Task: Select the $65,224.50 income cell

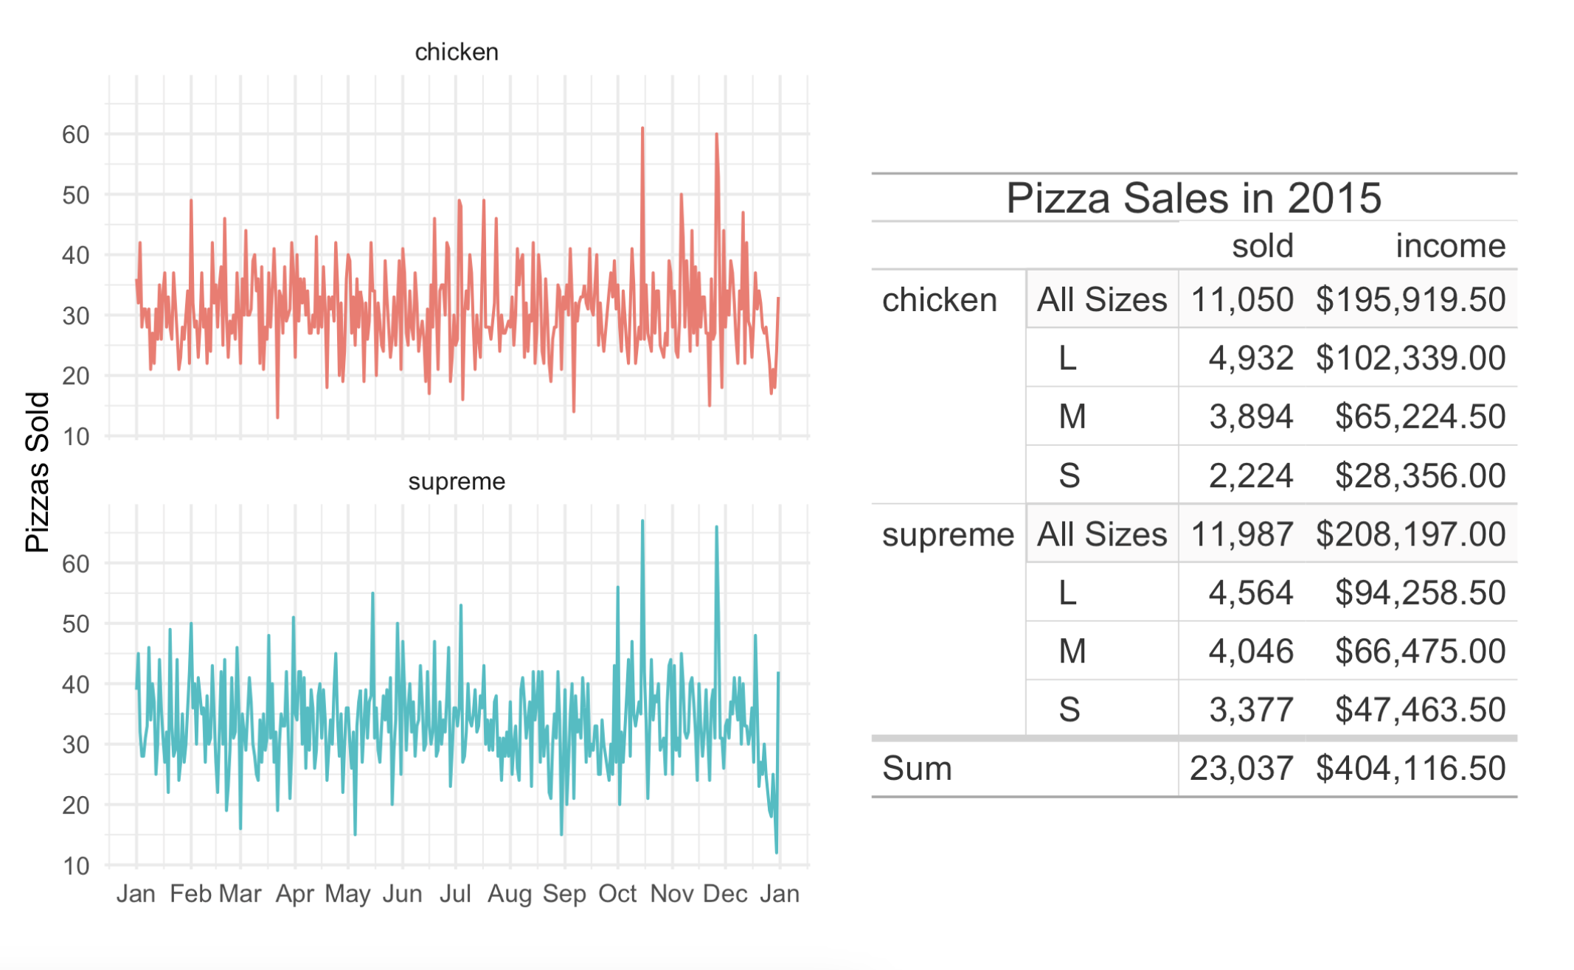Action: pyautogui.click(x=1419, y=417)
